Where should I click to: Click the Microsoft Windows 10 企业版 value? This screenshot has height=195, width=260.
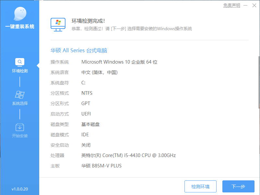[x=120, y=62]
